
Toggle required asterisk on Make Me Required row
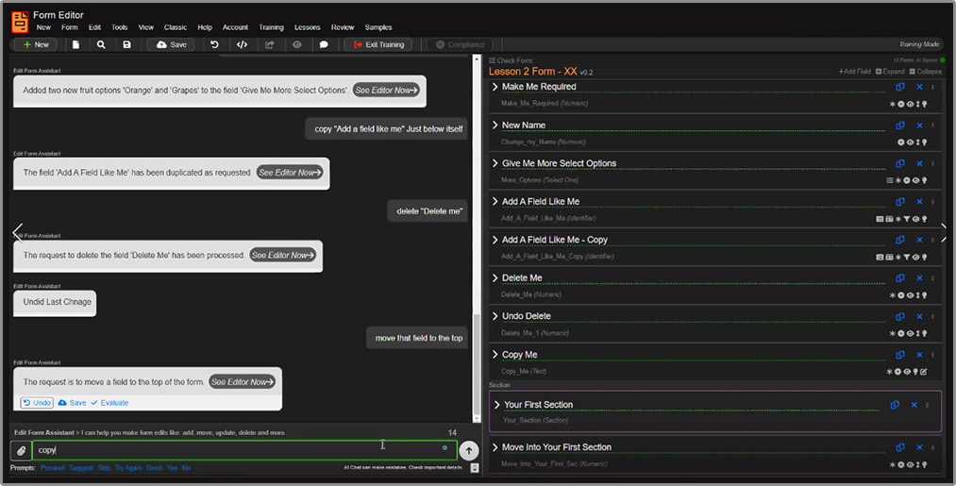(893, 104)
